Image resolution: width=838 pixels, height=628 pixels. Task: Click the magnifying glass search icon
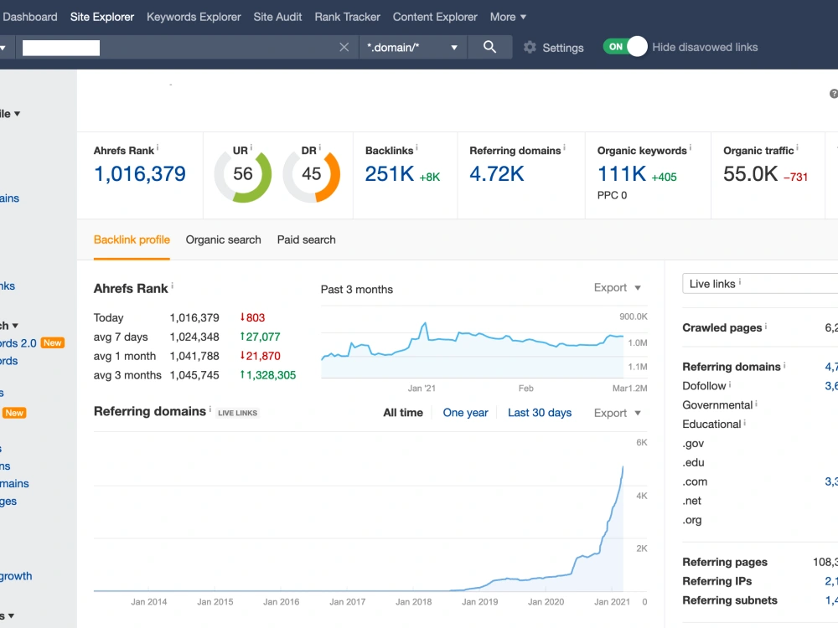coord(489,47)
